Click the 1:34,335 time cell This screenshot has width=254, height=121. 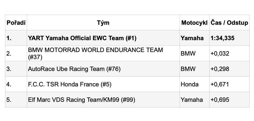tap(229, 38)
